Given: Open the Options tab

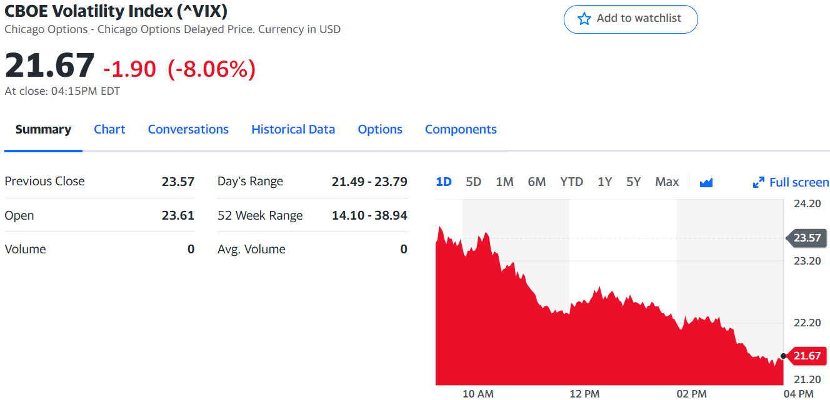Looking at the screenshot, I should coord(380,129).
